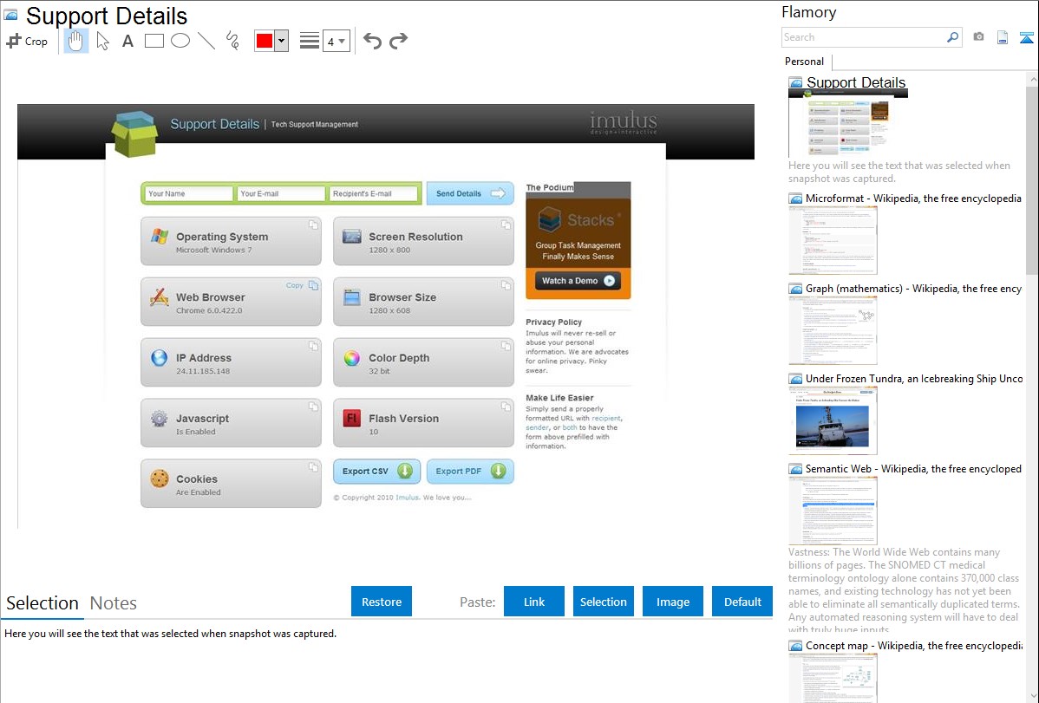Click the green box Support Details logo
This screenshot has width=1039, height=703.
pyautogui.click(x=134, y=133)
